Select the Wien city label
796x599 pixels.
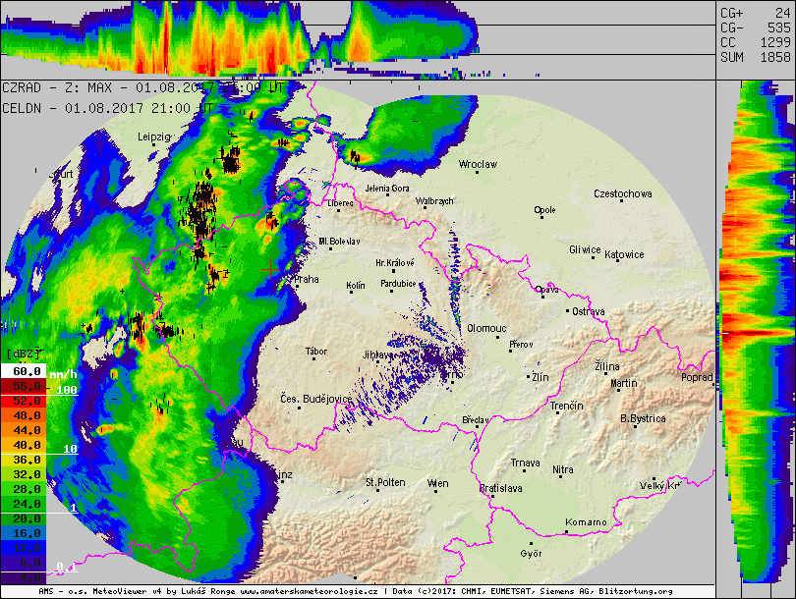tap(437, 483)
